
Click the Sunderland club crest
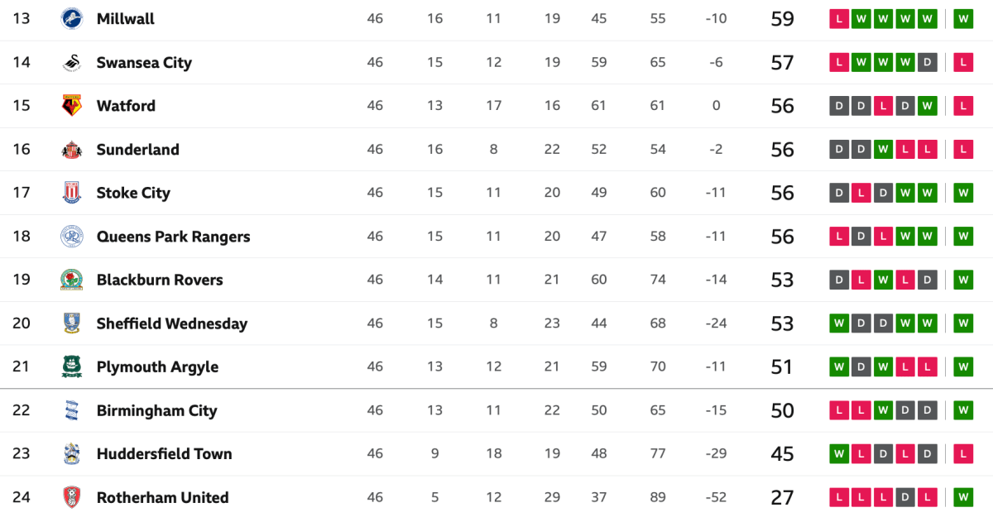[72, 150]
